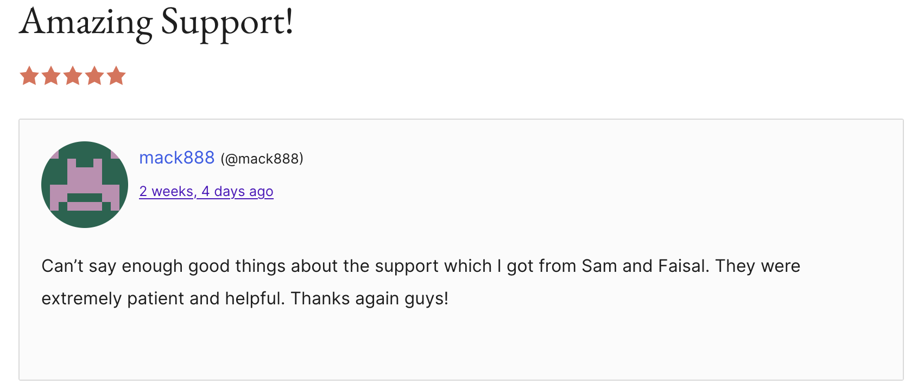Click empty space below the review text
The image size is (924, 391).
click(x=461, y=347)
